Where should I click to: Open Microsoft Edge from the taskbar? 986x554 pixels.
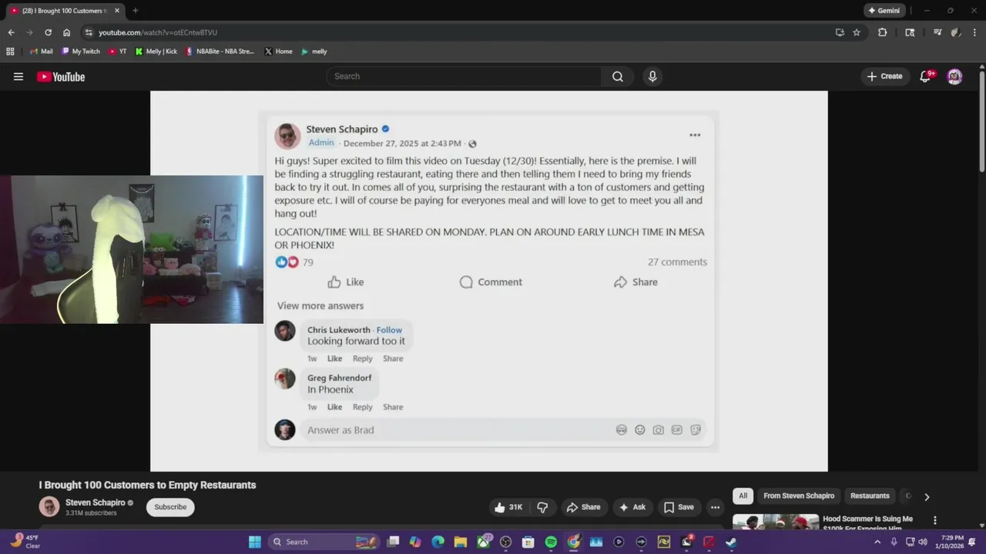[438, 542]
